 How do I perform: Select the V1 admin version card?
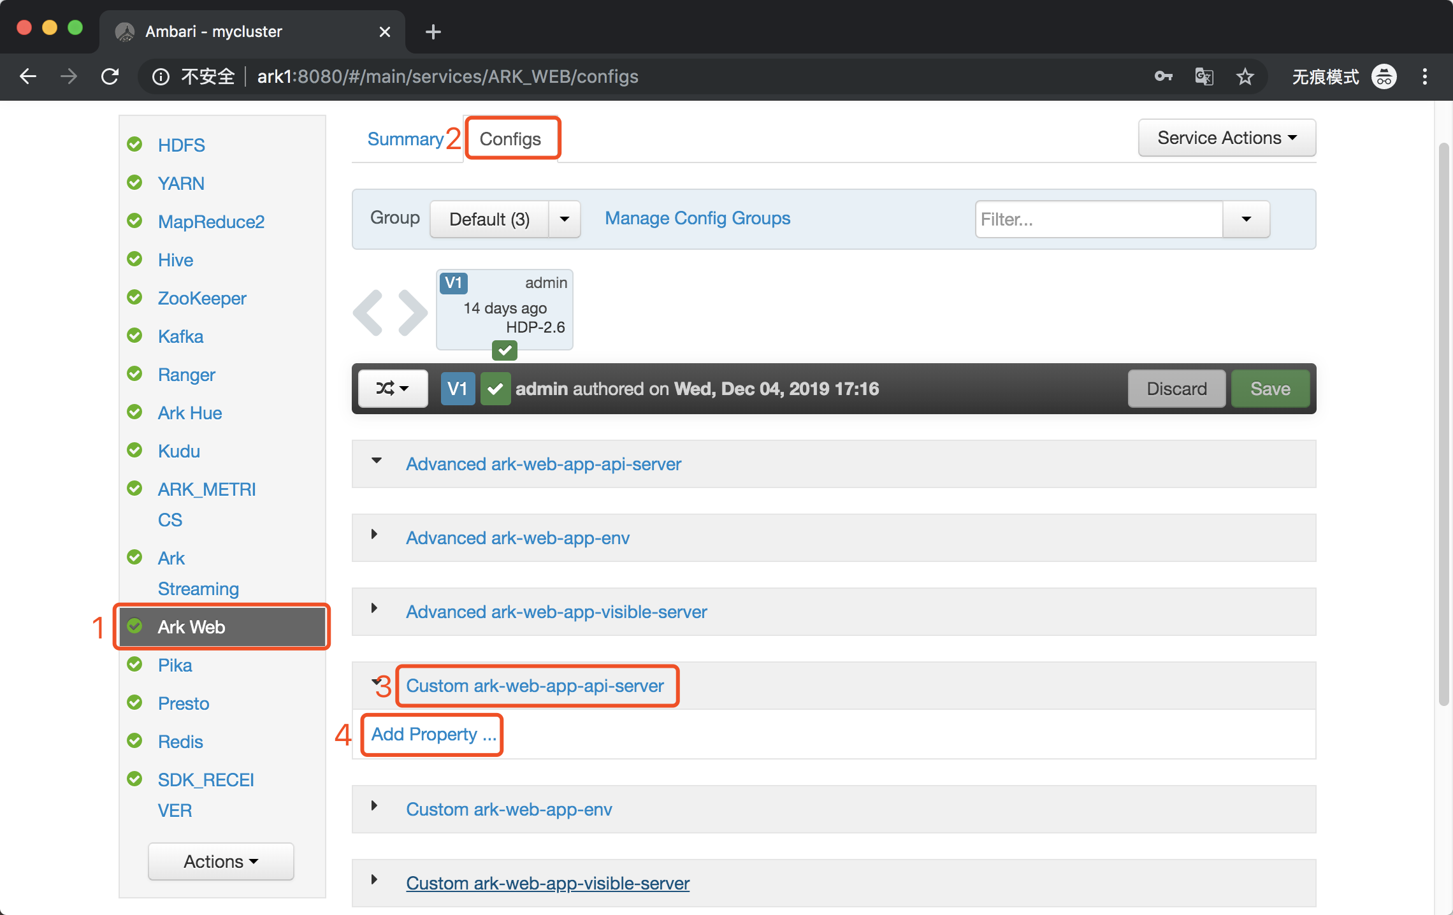pyautogui.click(x=505, y=310)
